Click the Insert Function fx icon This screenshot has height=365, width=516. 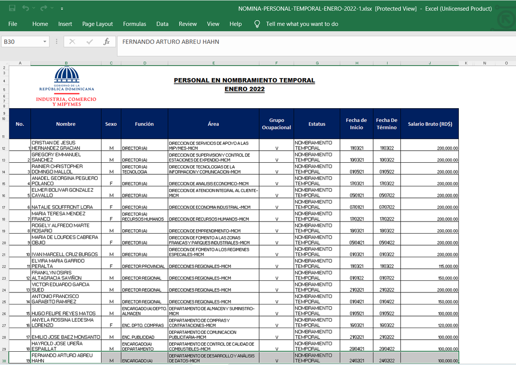tap(107, 42)
